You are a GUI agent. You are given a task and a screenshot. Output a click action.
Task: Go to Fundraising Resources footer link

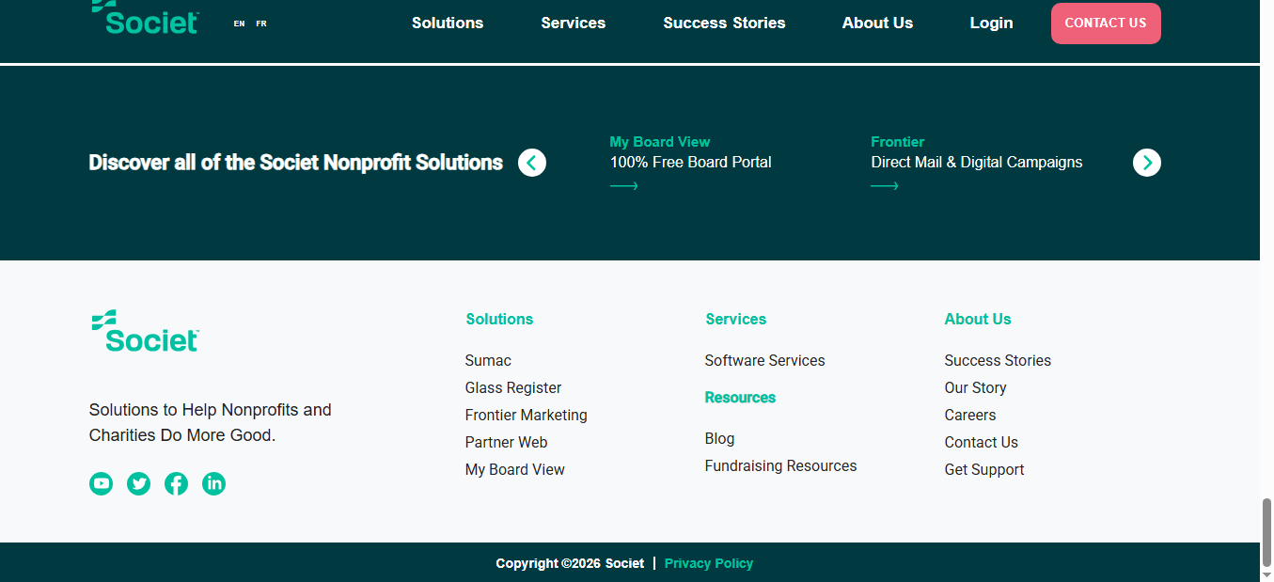click(x=780, y=465)
